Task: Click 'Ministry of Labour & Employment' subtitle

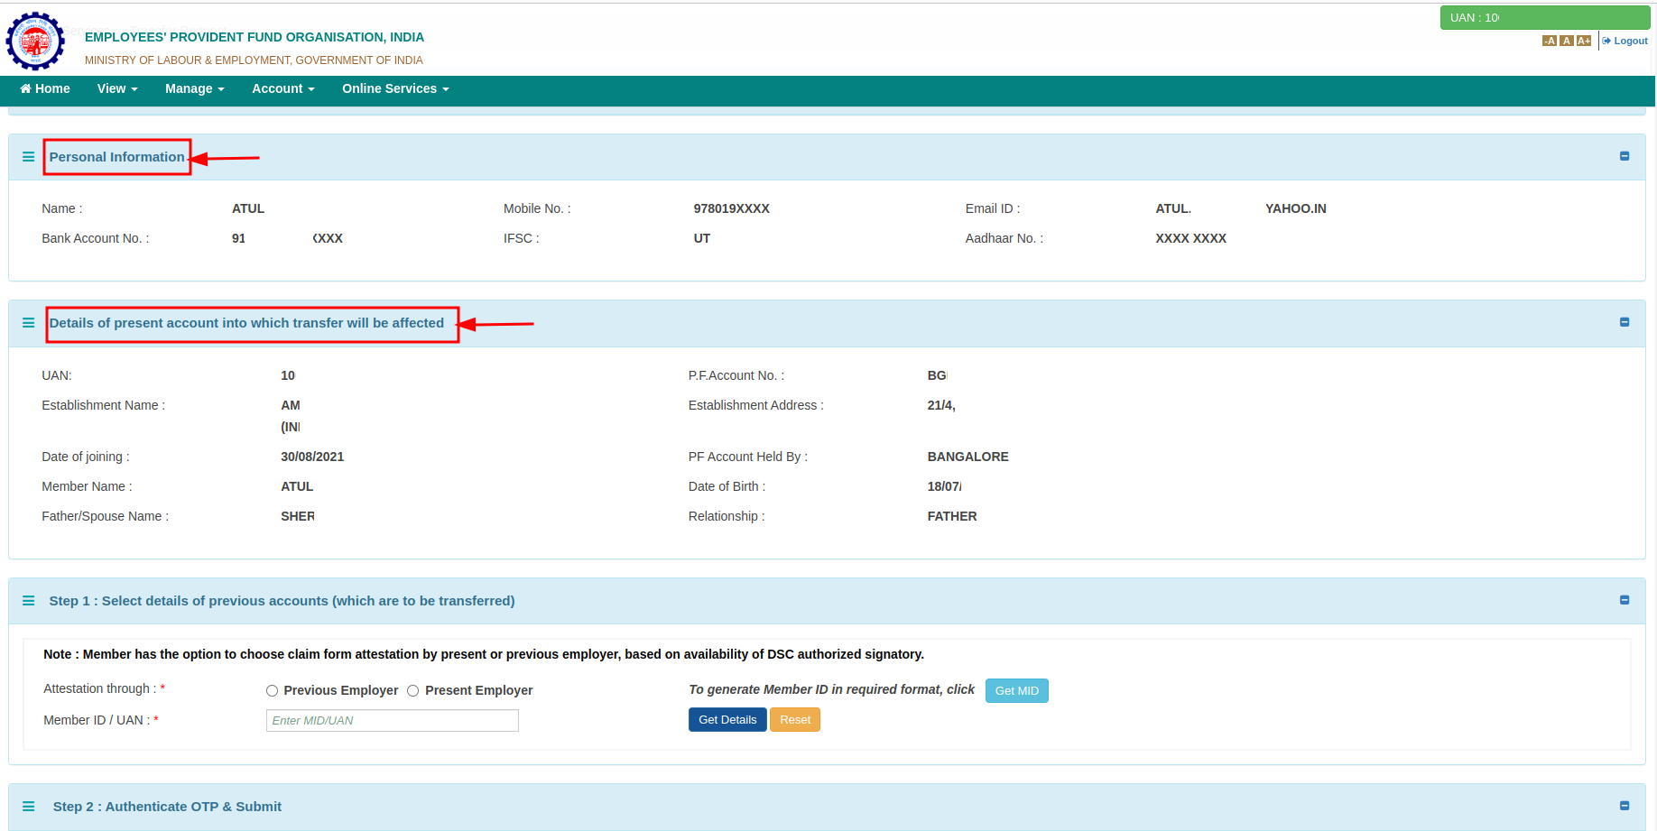Action: [254, 60]
